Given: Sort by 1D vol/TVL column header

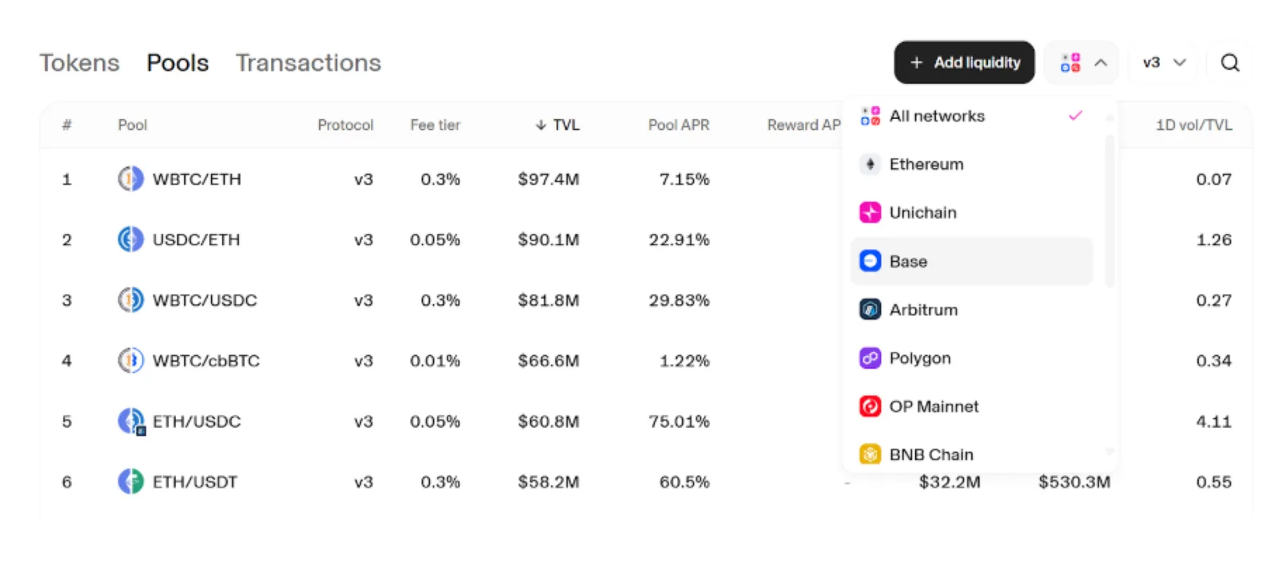Looking at the screenshot, I should point(1193,125).
